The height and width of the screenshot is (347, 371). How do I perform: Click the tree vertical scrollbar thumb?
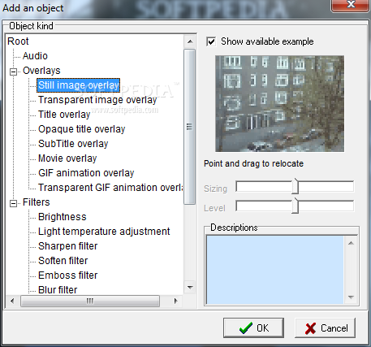pos(190,127)
